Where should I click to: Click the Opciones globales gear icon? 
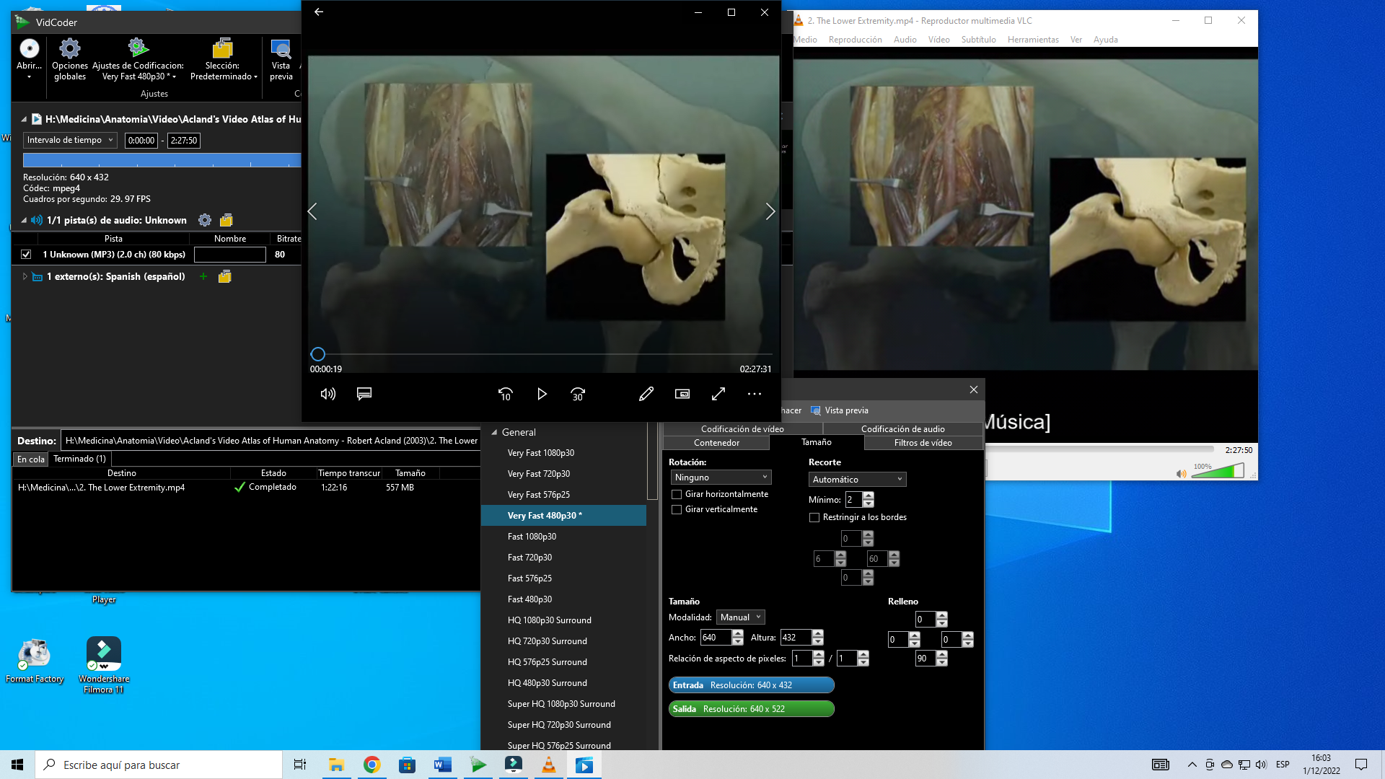[x=70, y=49]
